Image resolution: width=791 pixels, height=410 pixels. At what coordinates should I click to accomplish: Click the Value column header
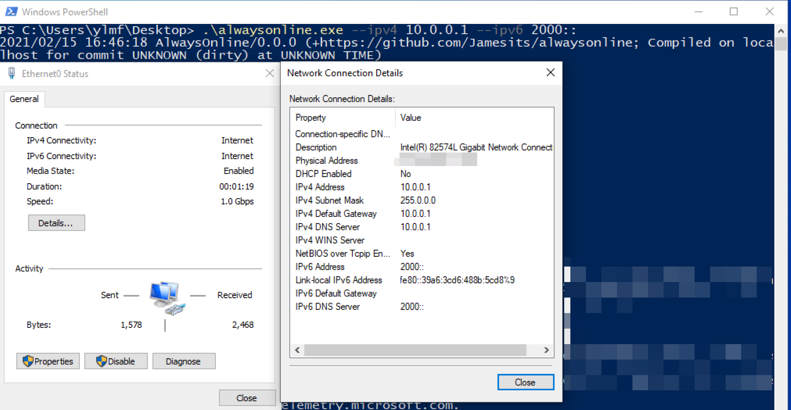(410, 118)
